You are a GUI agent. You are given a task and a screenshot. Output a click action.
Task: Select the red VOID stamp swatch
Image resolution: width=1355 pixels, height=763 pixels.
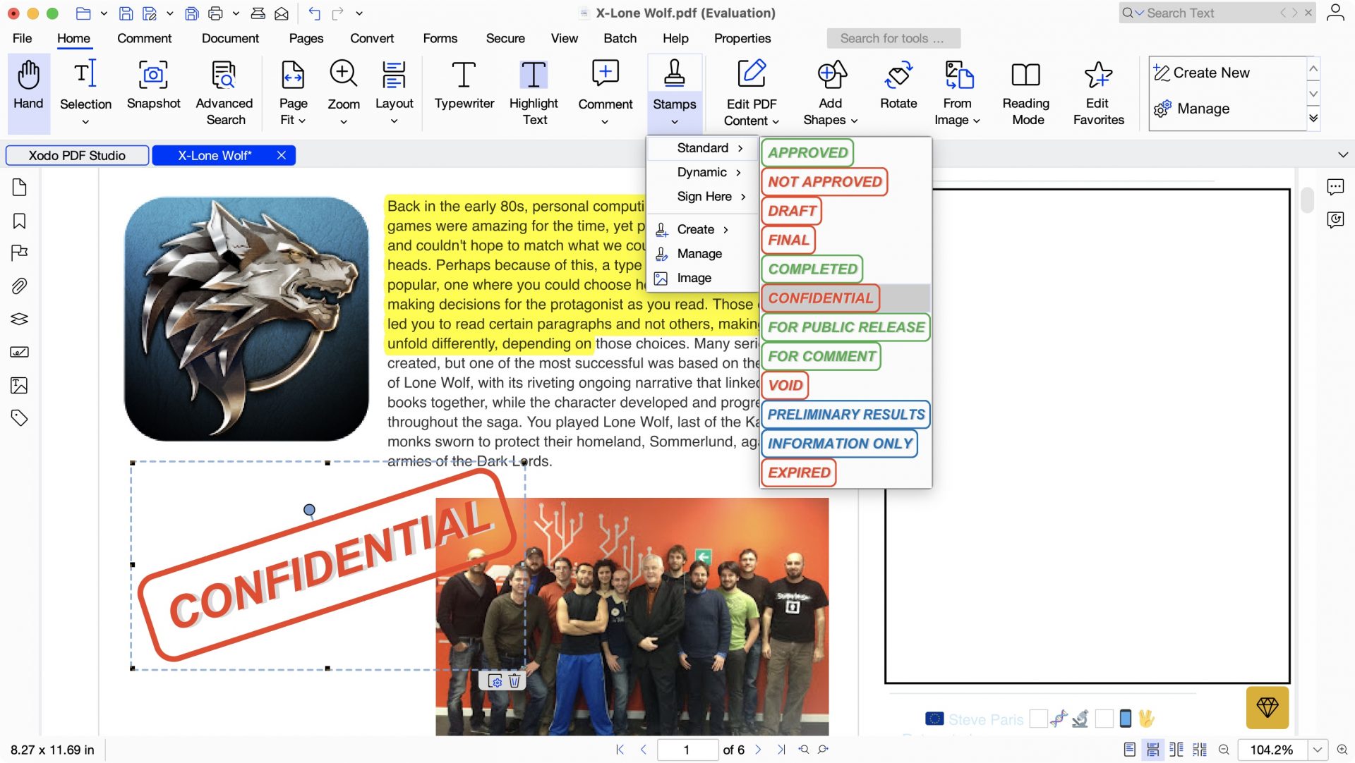point(784,385)
